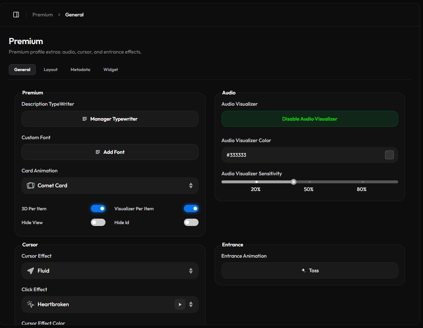Set sensitivity at the 80% slider mark
423x328 pixels.
(x=362, y=182)
